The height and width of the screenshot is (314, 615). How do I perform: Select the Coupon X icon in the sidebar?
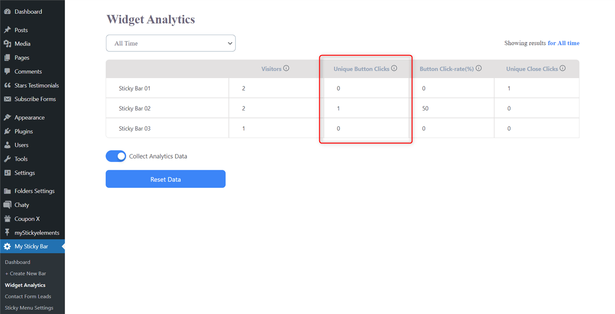tap(6, 218)
